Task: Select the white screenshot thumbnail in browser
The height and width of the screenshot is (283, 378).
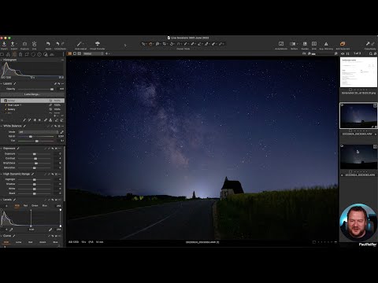Action: tap(358, 72)
